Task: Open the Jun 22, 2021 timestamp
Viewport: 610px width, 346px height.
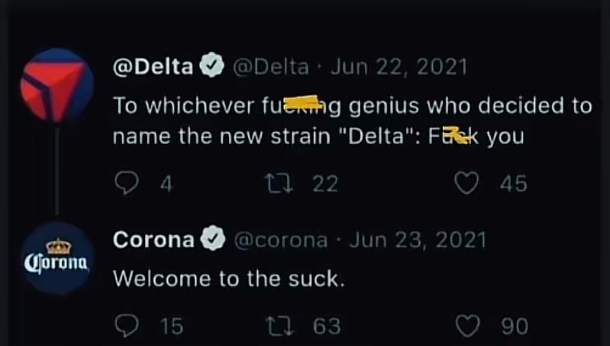Action: click(398, 66)
